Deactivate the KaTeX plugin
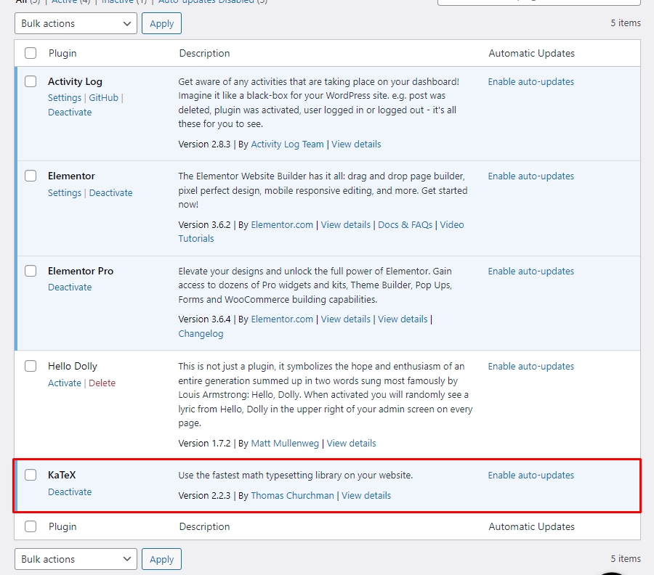 click(x=70, y=492)
